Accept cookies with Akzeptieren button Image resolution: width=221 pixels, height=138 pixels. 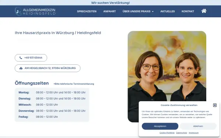(x=160, y=126)
